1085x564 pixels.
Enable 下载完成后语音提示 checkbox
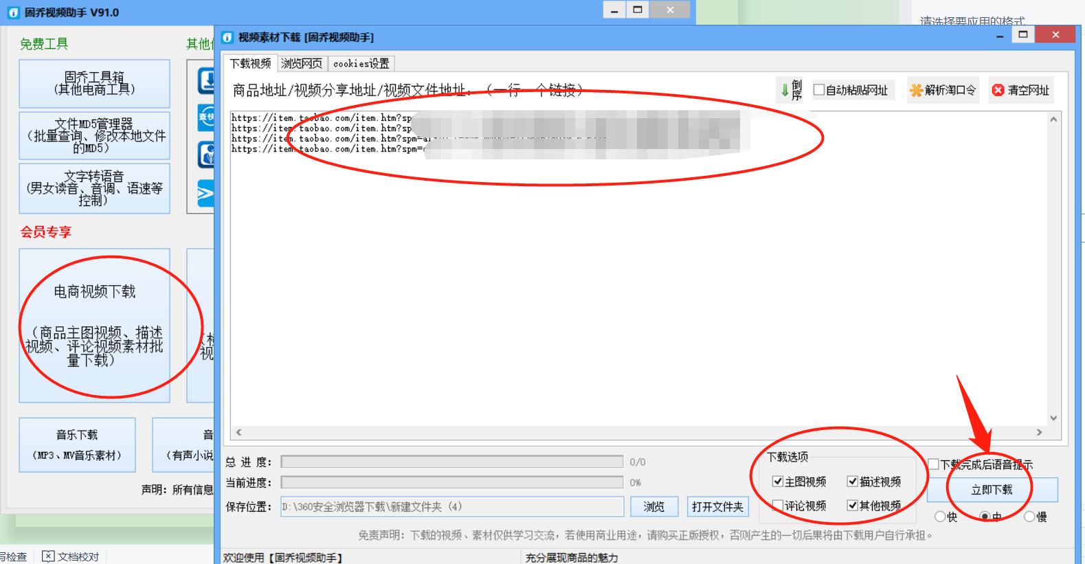(933, 464)
